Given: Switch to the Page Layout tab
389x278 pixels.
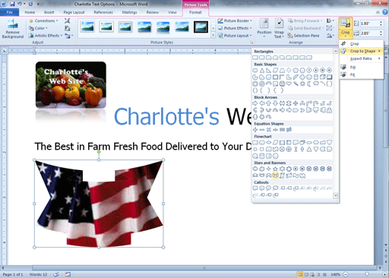Looking at the screenshot, I should (x=74, y=12).
